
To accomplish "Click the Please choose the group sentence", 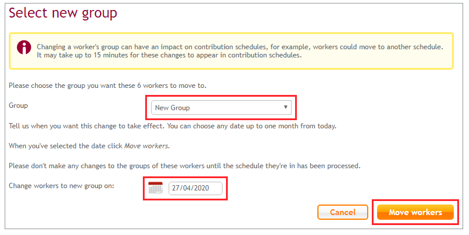I will 108,86.
